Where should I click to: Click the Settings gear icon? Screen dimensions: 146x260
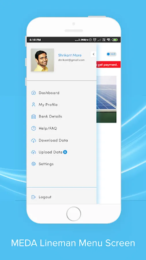tap(33, 164)
